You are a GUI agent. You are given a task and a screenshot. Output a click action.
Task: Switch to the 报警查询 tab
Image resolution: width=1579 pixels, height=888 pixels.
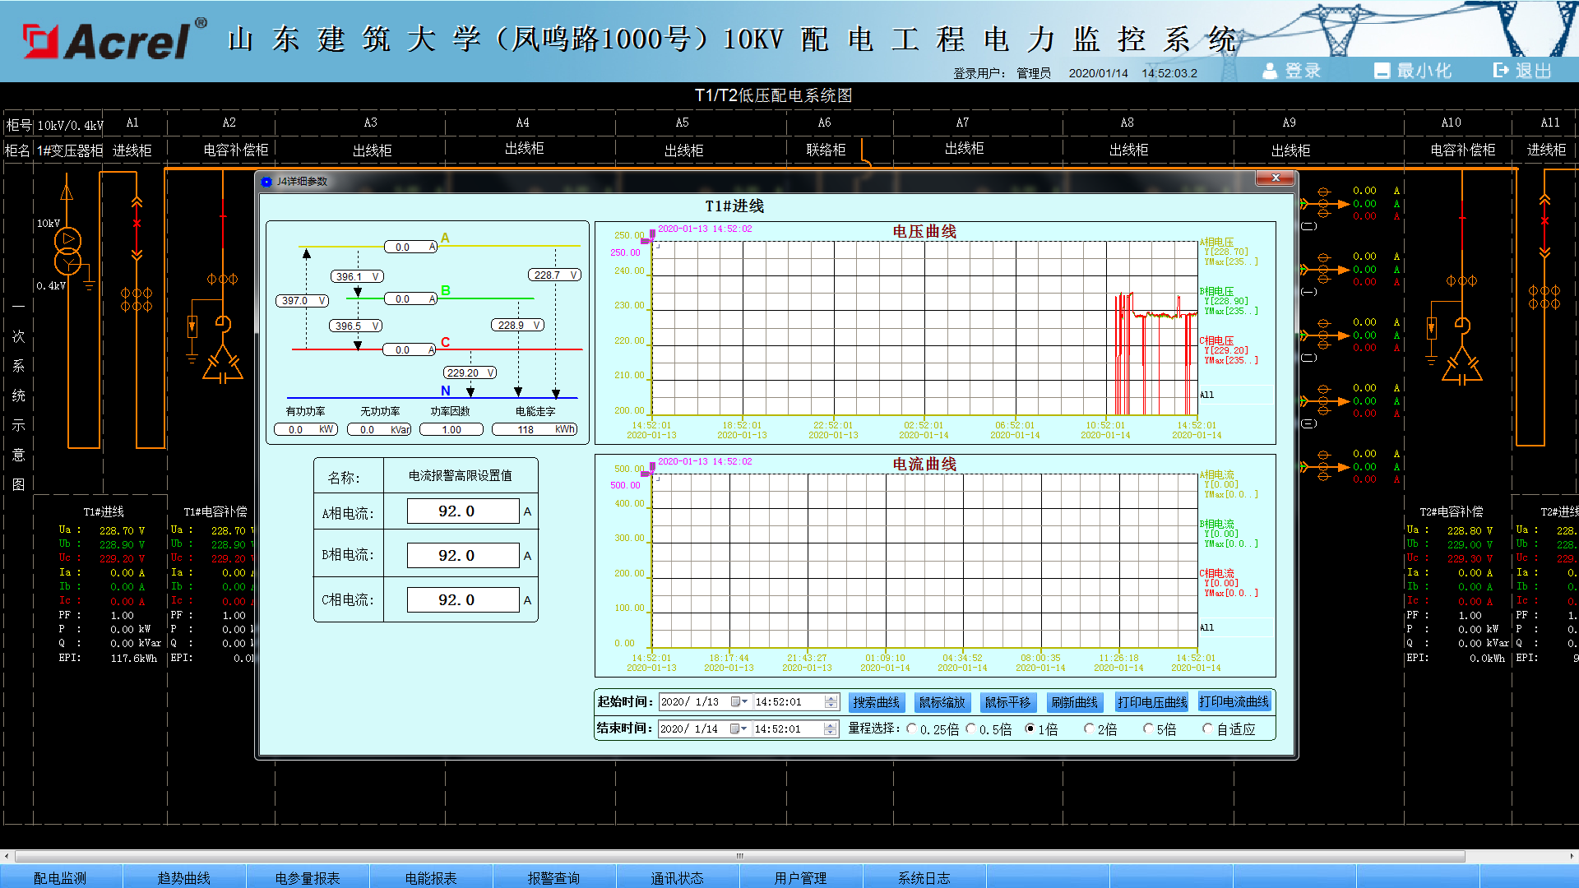(553, 877)
